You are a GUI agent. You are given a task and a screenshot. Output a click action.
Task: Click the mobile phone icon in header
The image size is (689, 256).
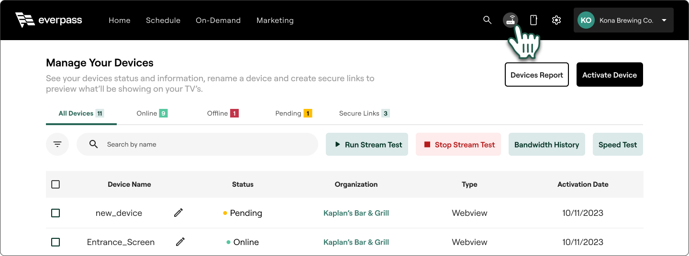click(x=533, y=20)
